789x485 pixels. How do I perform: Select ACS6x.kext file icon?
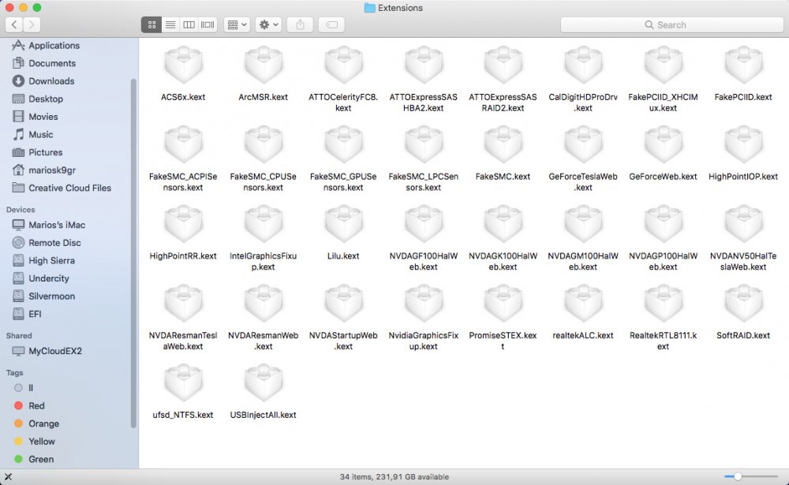click(x=183, y=65)
